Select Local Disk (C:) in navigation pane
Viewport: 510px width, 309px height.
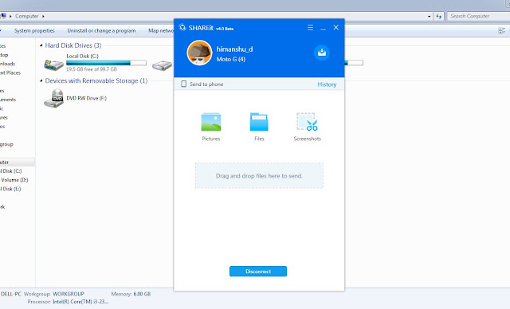pyautogui.click(x=11, y=171)
